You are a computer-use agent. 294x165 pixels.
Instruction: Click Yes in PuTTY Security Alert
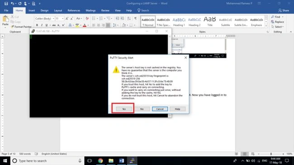(x=124, y=109)
